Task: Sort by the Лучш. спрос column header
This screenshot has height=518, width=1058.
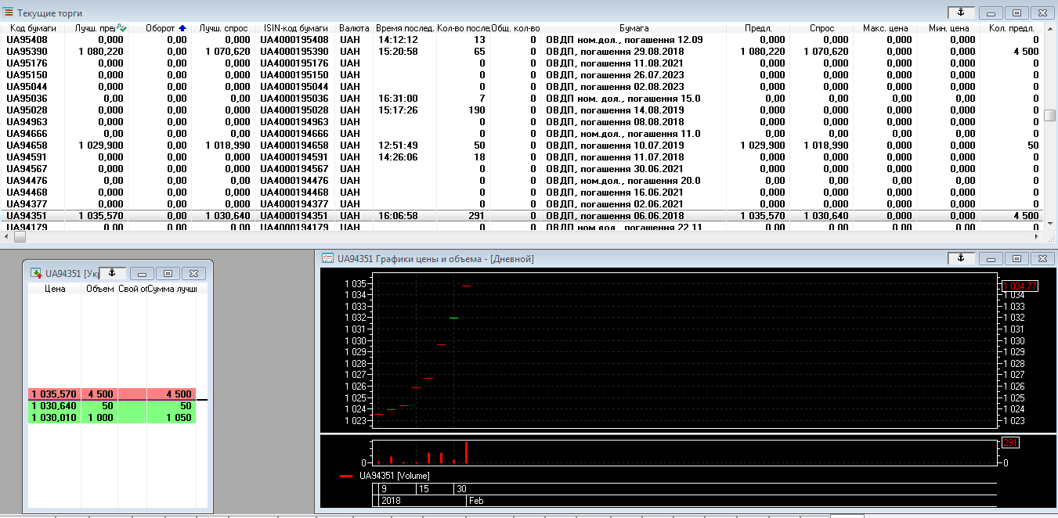Action: (223, 28)
